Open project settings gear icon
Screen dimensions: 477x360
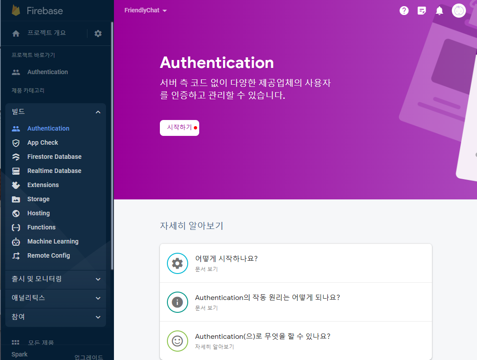click(x=98, y=34)
